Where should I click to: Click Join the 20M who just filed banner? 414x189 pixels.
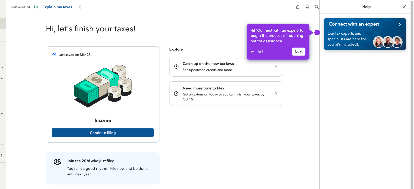tap(103, 168)
